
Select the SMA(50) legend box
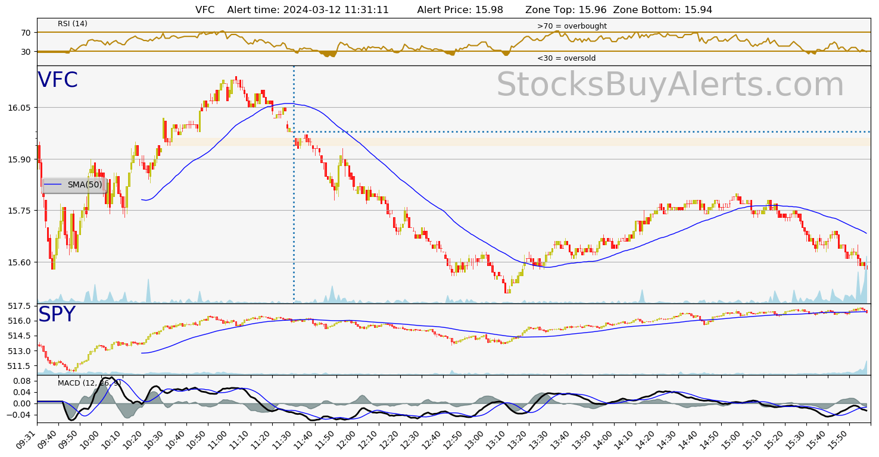[x=74, y=185]
